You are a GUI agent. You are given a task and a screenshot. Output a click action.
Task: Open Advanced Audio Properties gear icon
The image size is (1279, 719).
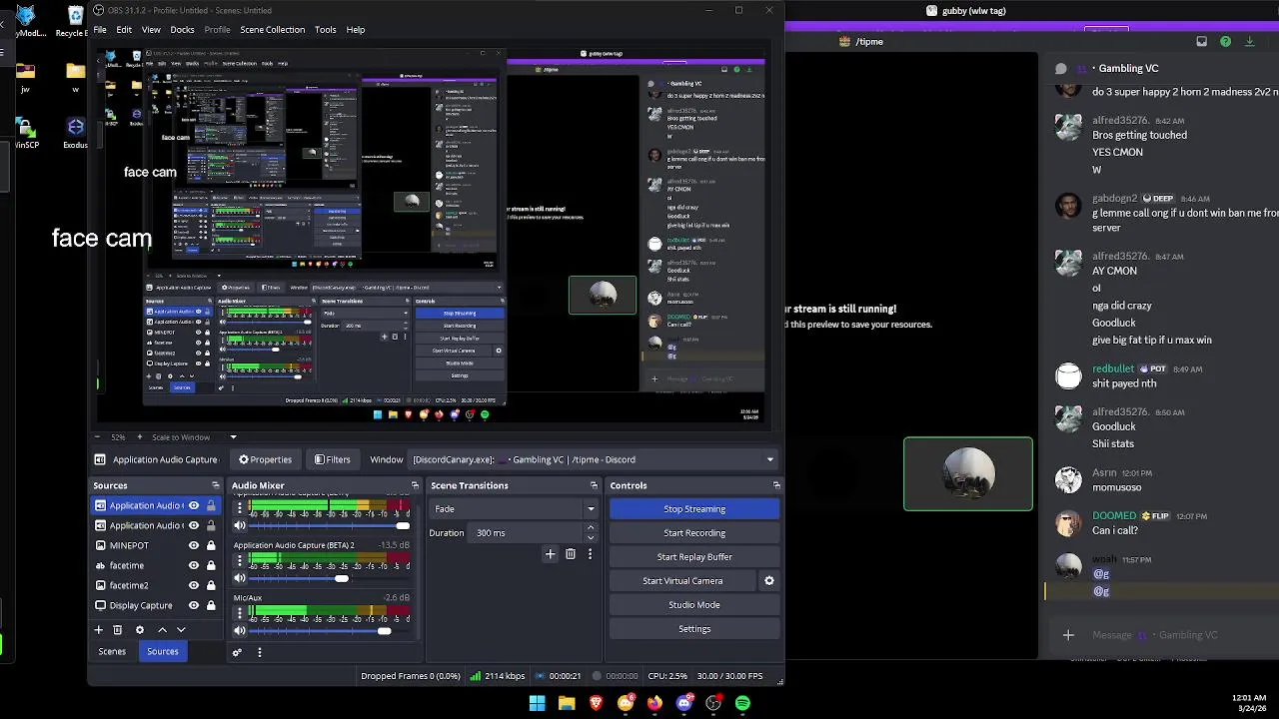[237, 652]
